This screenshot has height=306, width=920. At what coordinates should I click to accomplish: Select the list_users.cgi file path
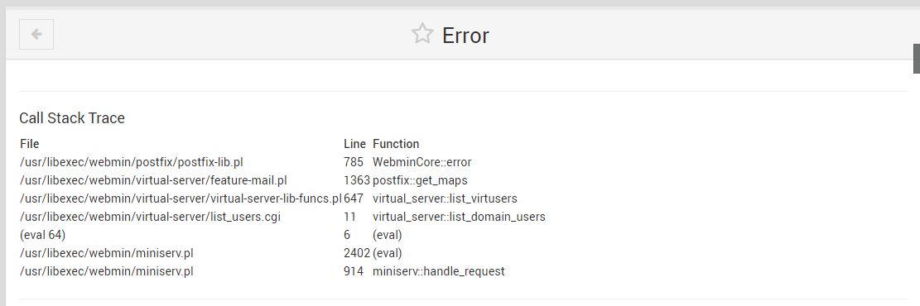(150, 217)
